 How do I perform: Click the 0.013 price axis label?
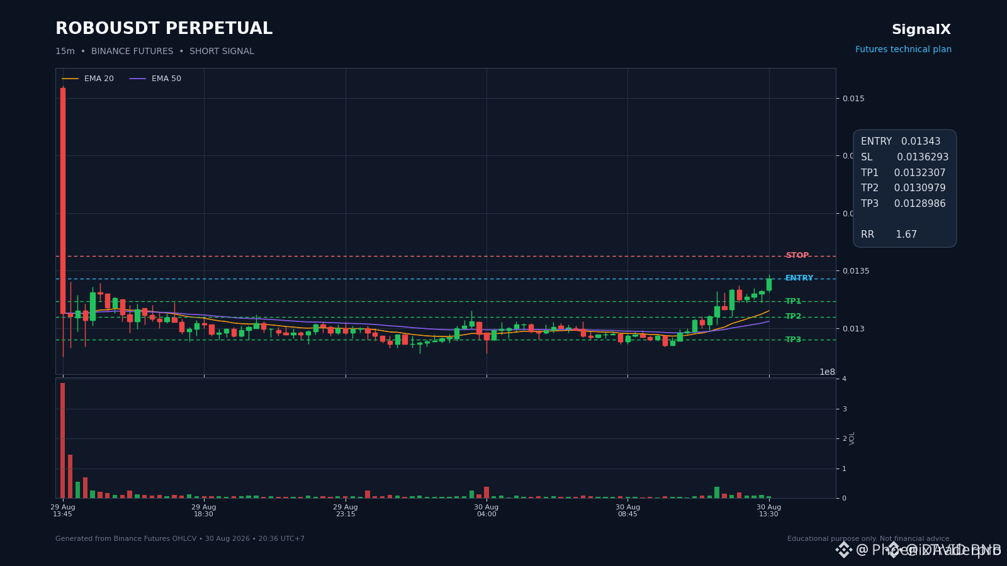pos(854,329)
